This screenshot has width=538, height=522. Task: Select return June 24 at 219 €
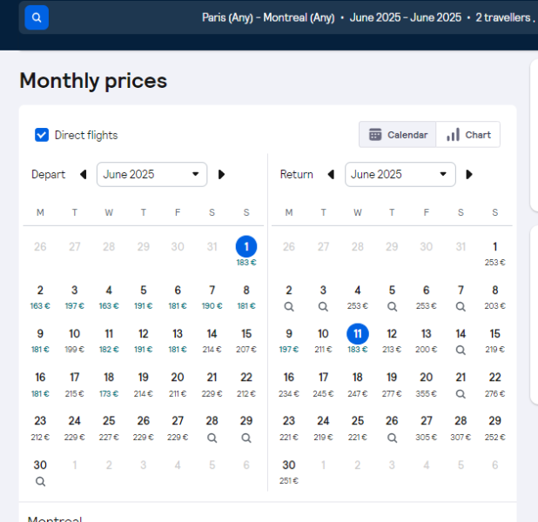pyautogui.click(x=323, y=428)
